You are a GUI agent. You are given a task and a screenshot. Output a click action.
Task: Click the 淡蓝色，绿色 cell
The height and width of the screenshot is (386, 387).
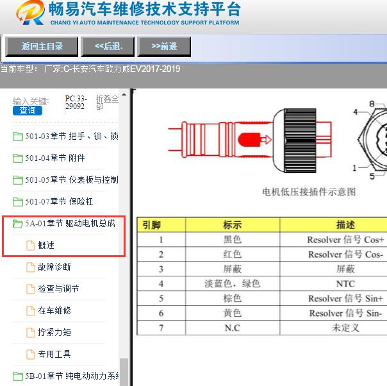tap(233, 284)
